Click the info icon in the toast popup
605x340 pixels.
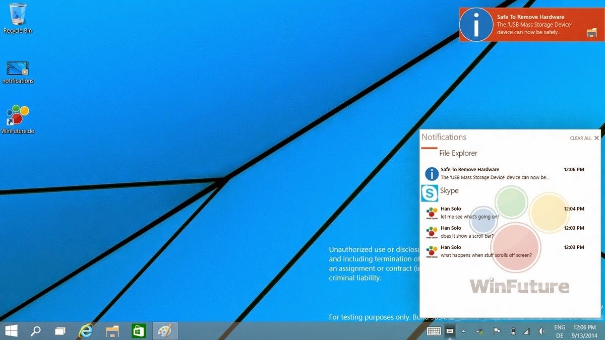tap(476, 24)
